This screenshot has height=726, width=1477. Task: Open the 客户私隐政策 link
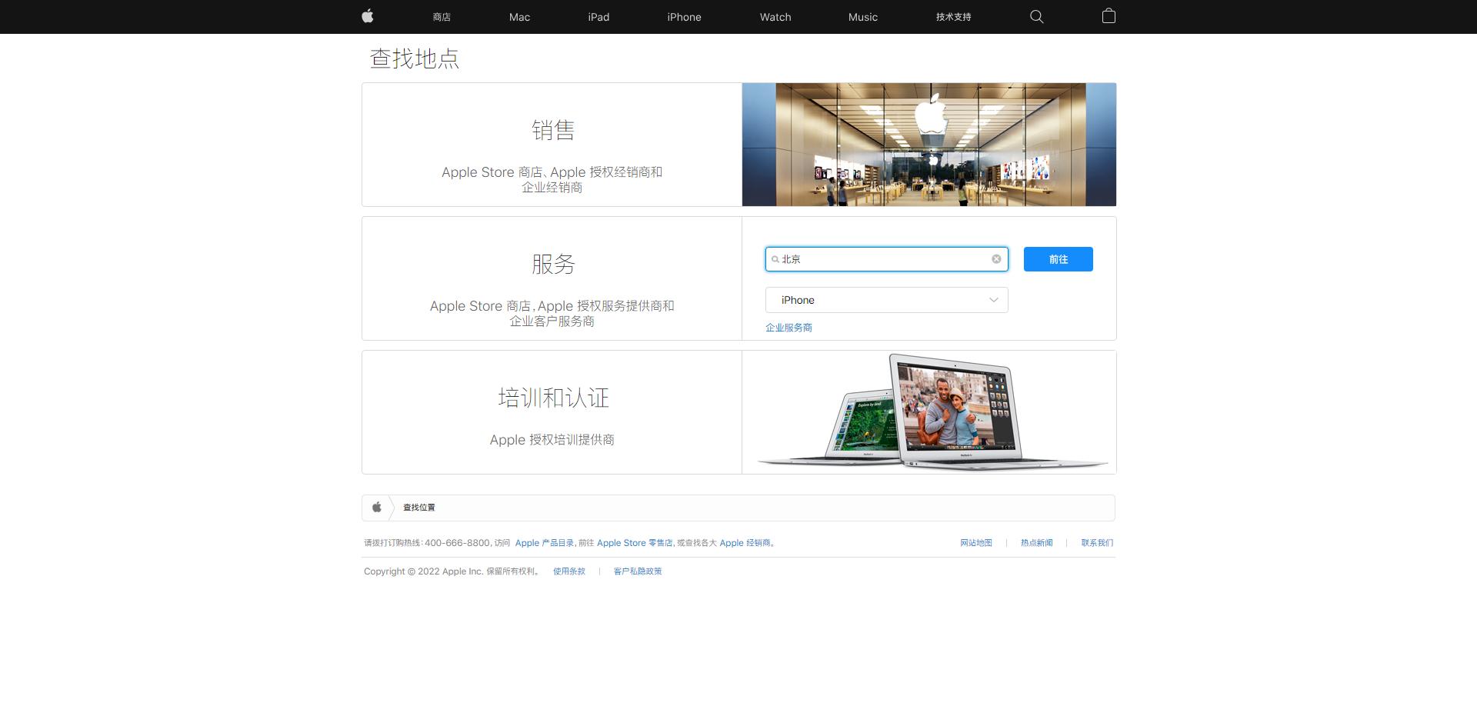[638, 571]
